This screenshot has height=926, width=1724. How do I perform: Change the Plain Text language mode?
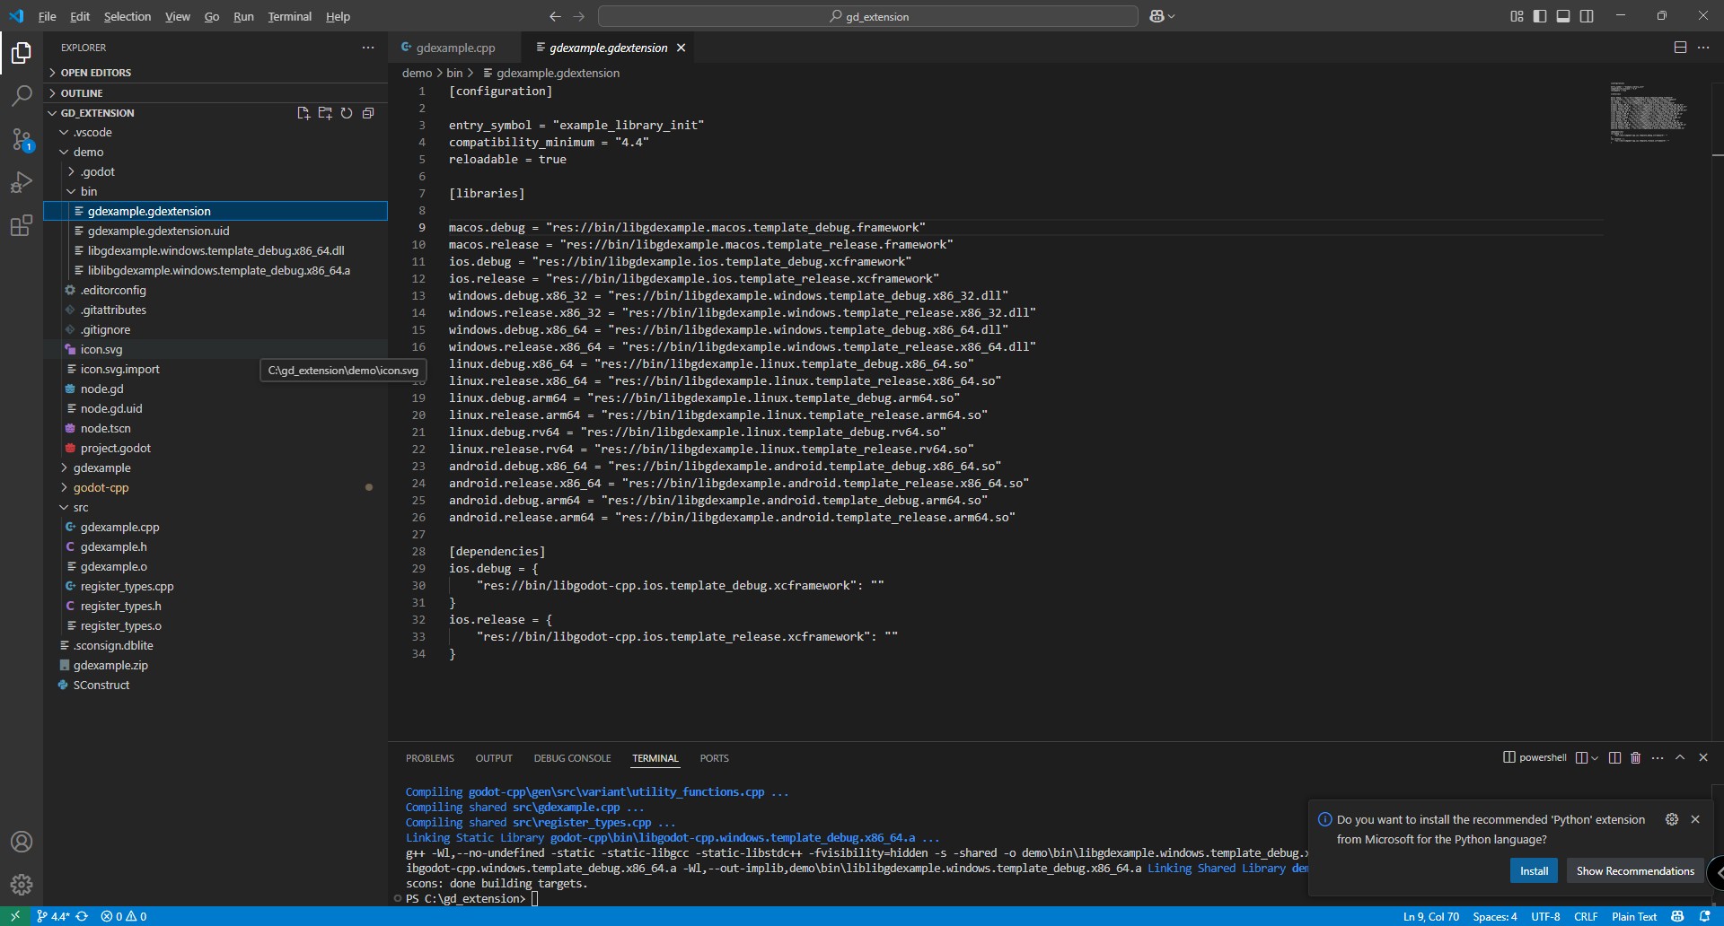[x=1634, y=916]
